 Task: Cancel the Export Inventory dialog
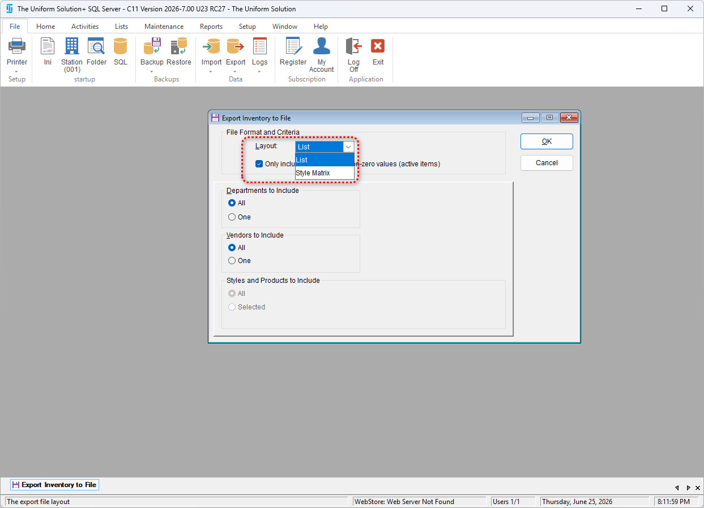click(547, 162)
